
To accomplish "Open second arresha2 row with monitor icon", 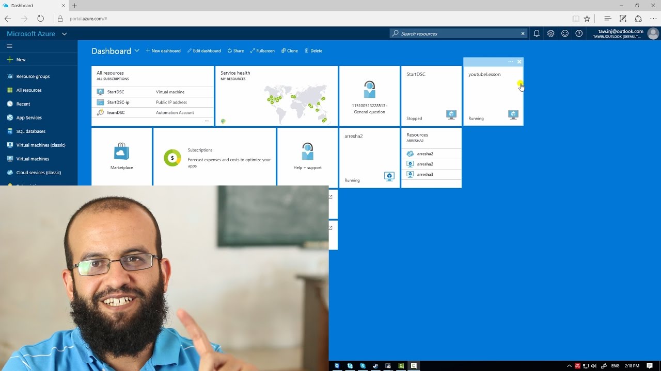I will 431,164.
